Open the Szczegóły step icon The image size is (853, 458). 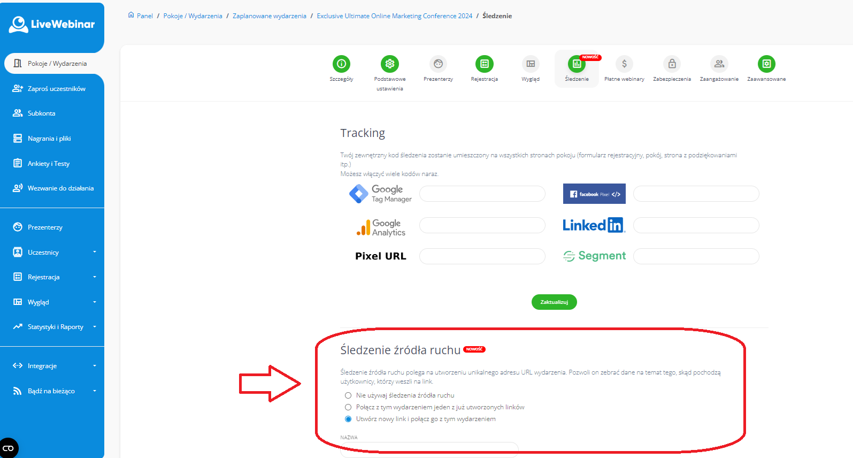click(341, 64)
